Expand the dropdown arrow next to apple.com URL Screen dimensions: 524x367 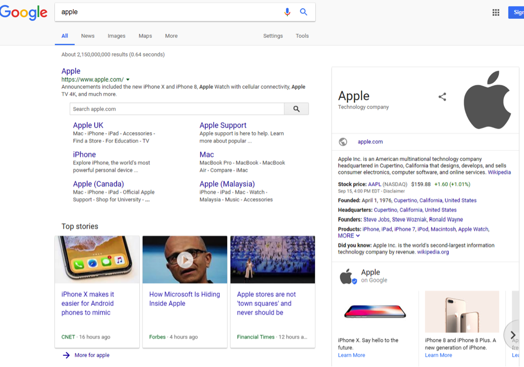click(x=128, y=80)
